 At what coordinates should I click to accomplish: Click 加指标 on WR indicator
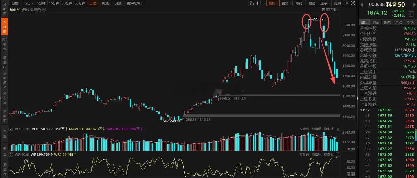(317, 154)
